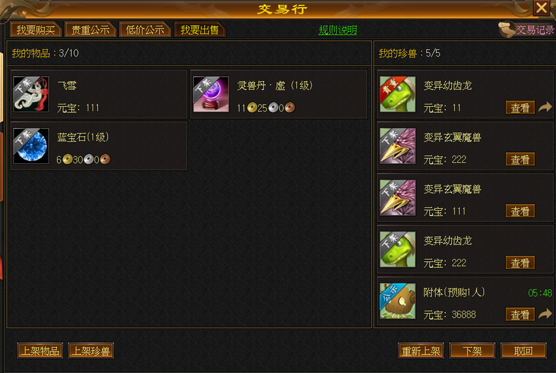Click the 下架 button at bottom
Image resolution: width=556 pixels, height=373 pixels.
(x=472, y=351)
